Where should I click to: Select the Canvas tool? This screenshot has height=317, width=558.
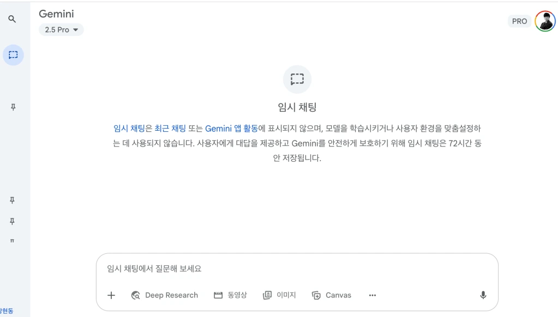pos(332,295)
